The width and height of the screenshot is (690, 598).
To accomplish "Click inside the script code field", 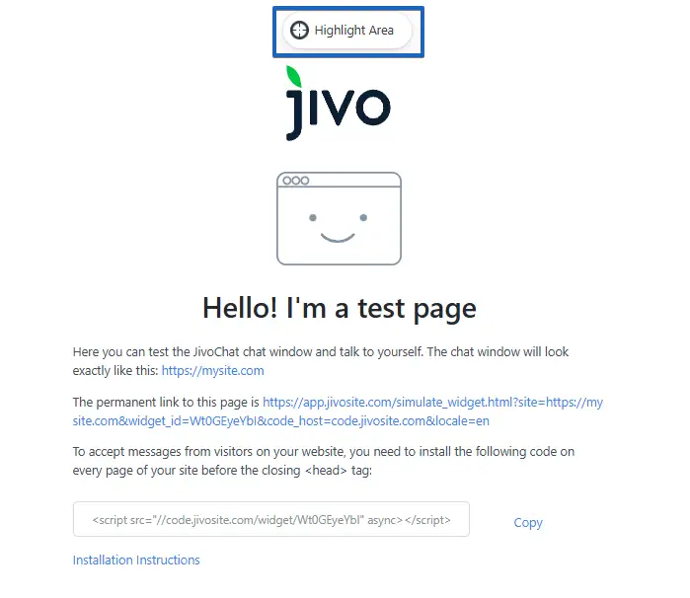I will 271,519.
